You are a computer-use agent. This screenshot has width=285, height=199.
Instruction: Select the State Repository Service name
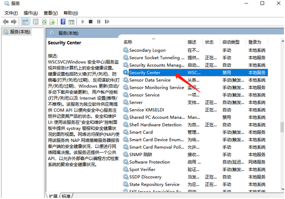pos(154,185)
